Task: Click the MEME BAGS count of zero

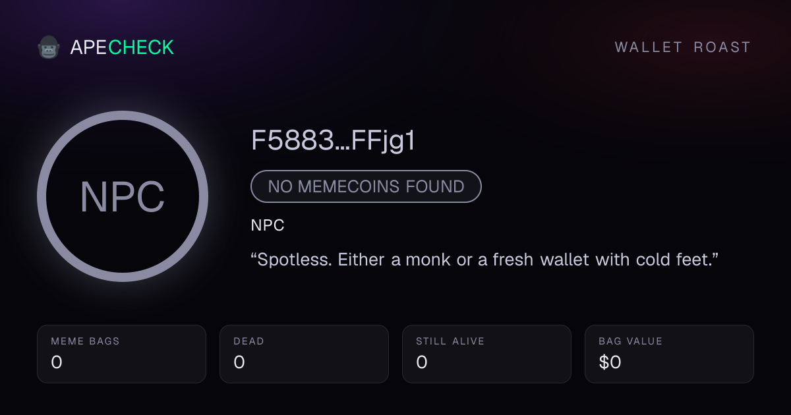Action: 57,362
